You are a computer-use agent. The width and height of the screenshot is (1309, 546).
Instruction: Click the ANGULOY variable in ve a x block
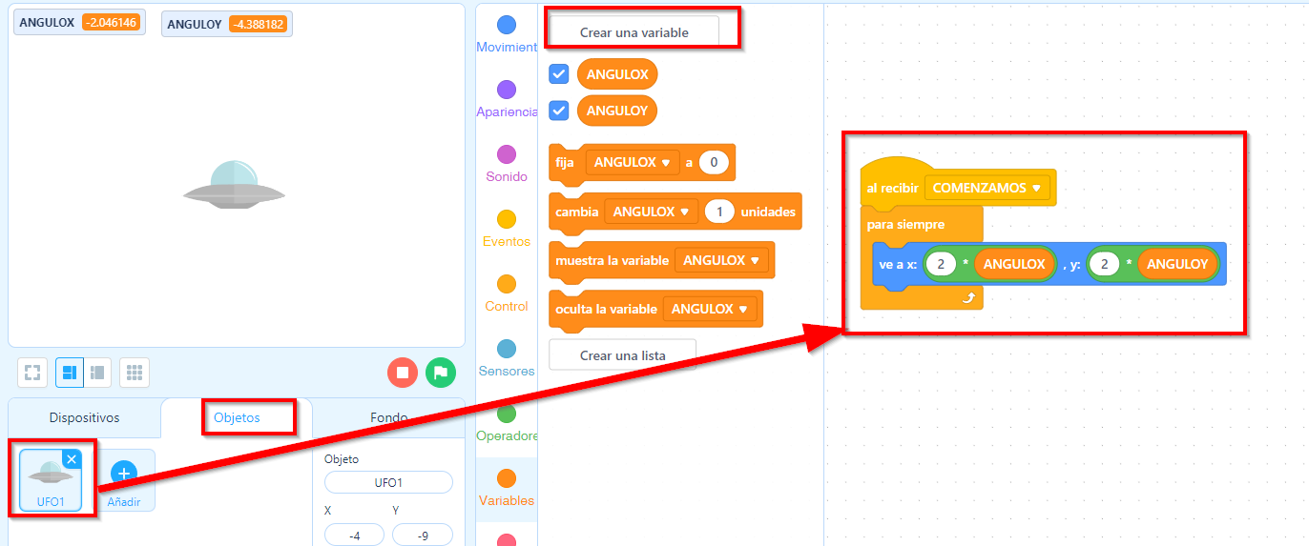[x=1177, y=264]
